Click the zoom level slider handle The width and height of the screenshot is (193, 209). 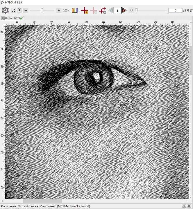[42, 10]
